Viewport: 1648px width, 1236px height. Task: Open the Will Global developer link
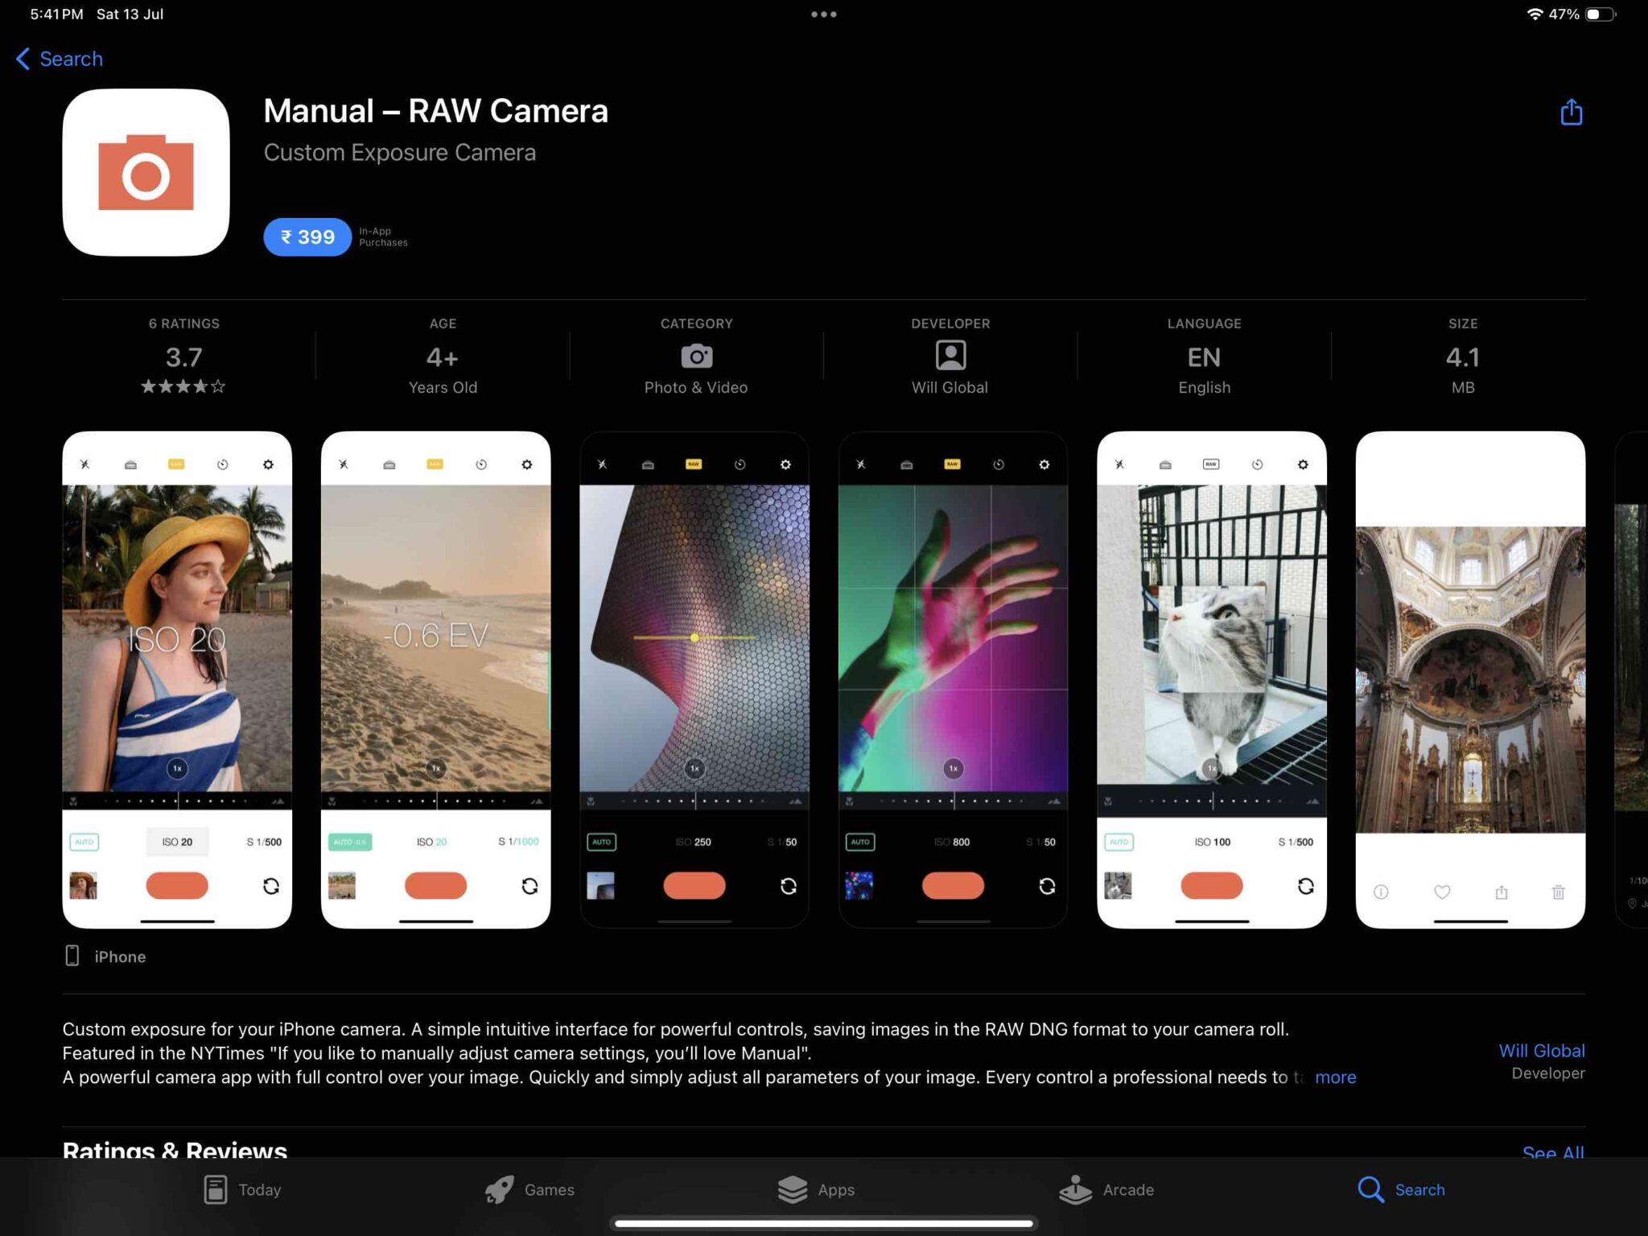pyautogui.click(x=1541, y=1050)
